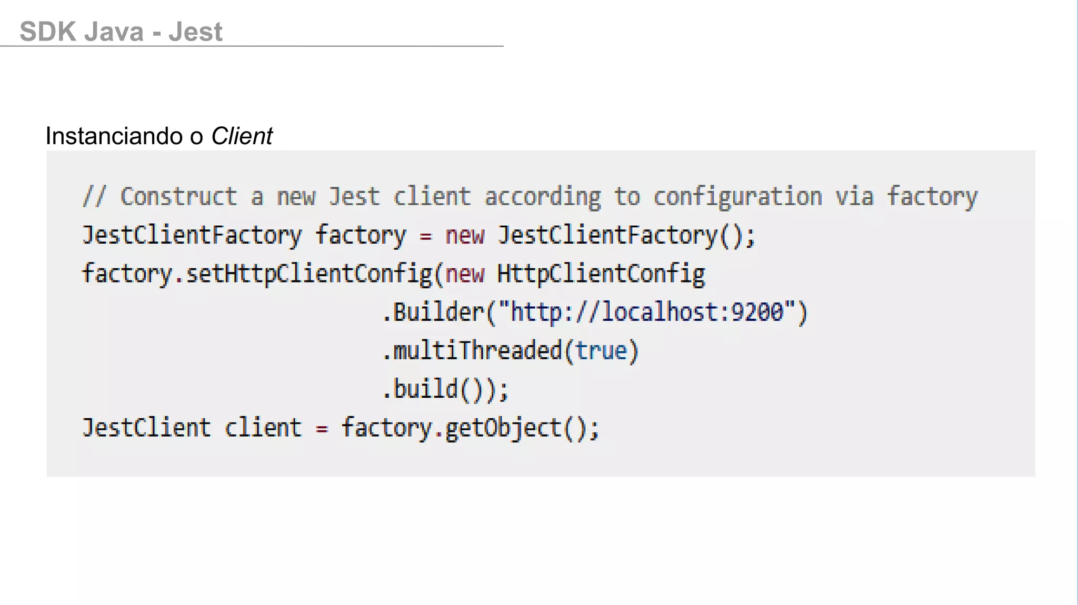Click the line "factory.setHttpClientConfig(new HttpClientConfig"
The height and width of the screenshot is (605, 1078).
(394, 274)
